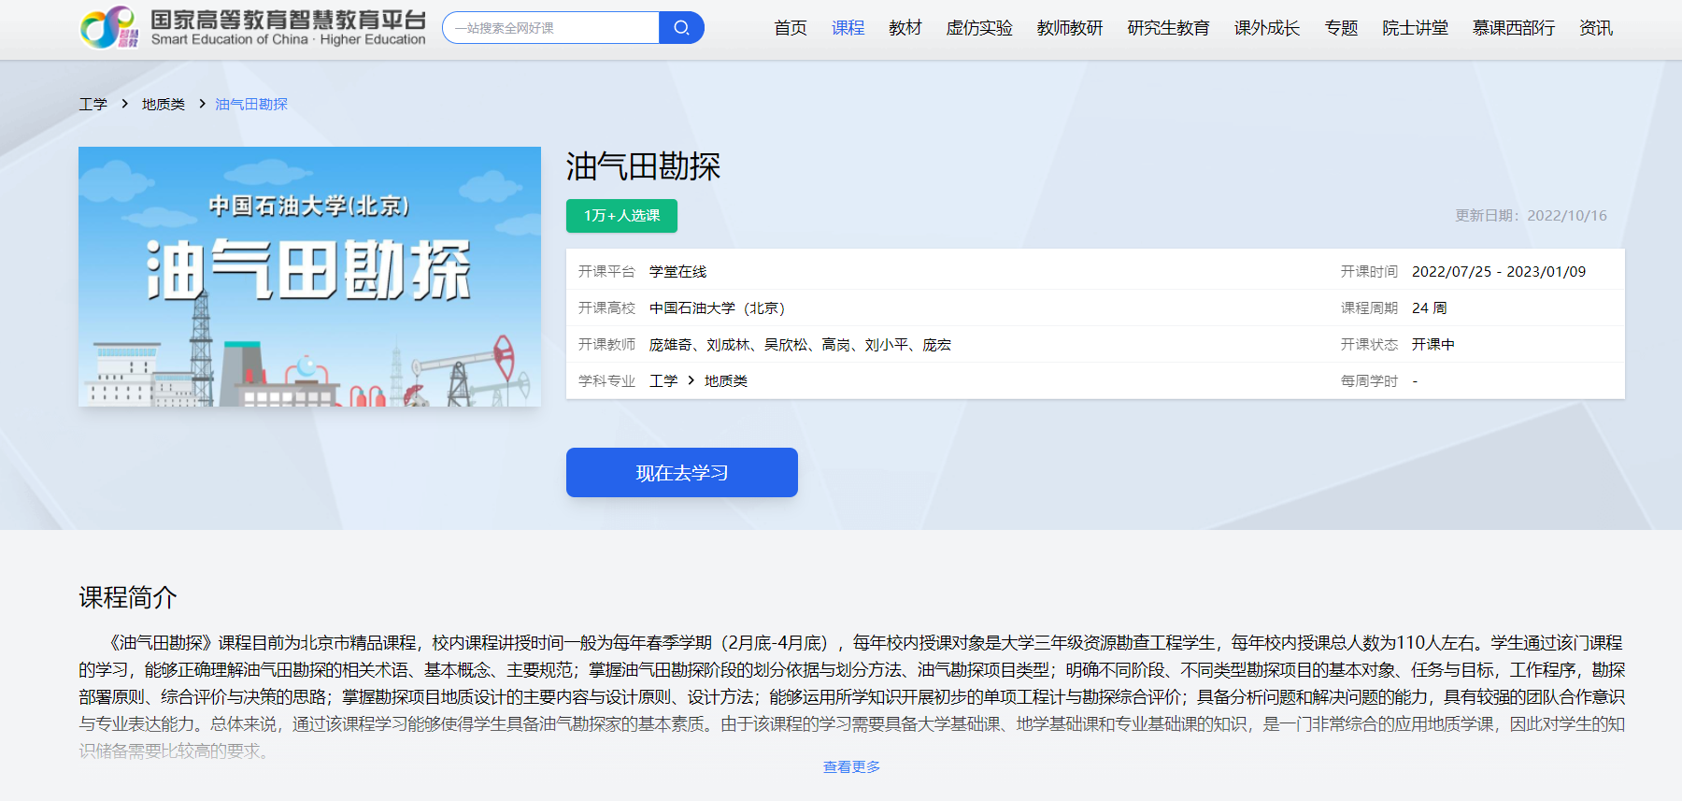Open the 首页 nav menu item
The height and width of the screenshot is (801, 1682).
tap(790, 28)
